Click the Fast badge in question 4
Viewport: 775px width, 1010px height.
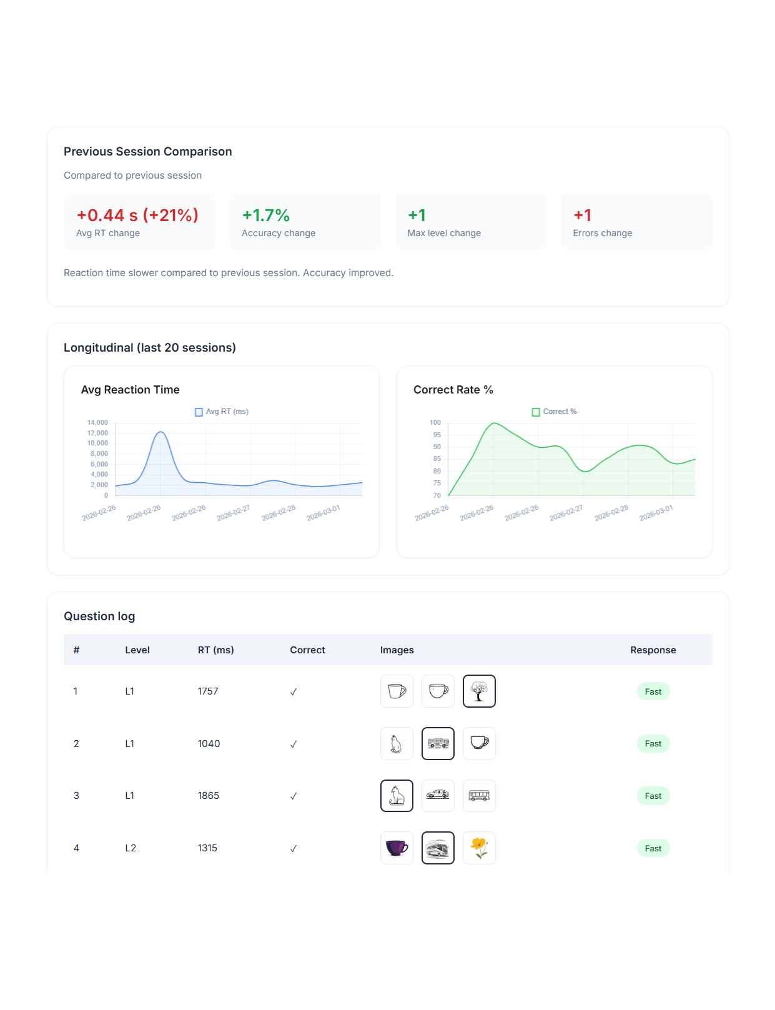coord(653,848)
